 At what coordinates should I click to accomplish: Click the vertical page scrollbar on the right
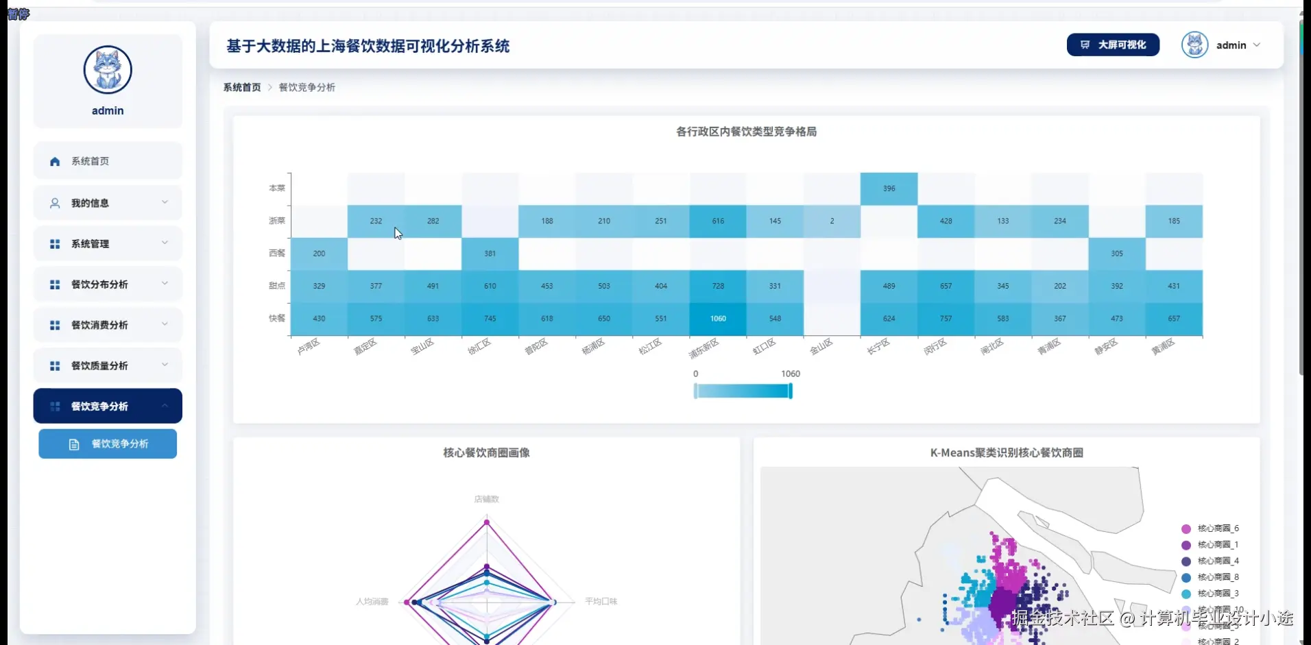click(x=1301, y=199)
